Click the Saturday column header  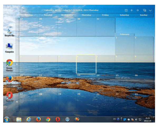pyautogui.click(x=124, y=15)
